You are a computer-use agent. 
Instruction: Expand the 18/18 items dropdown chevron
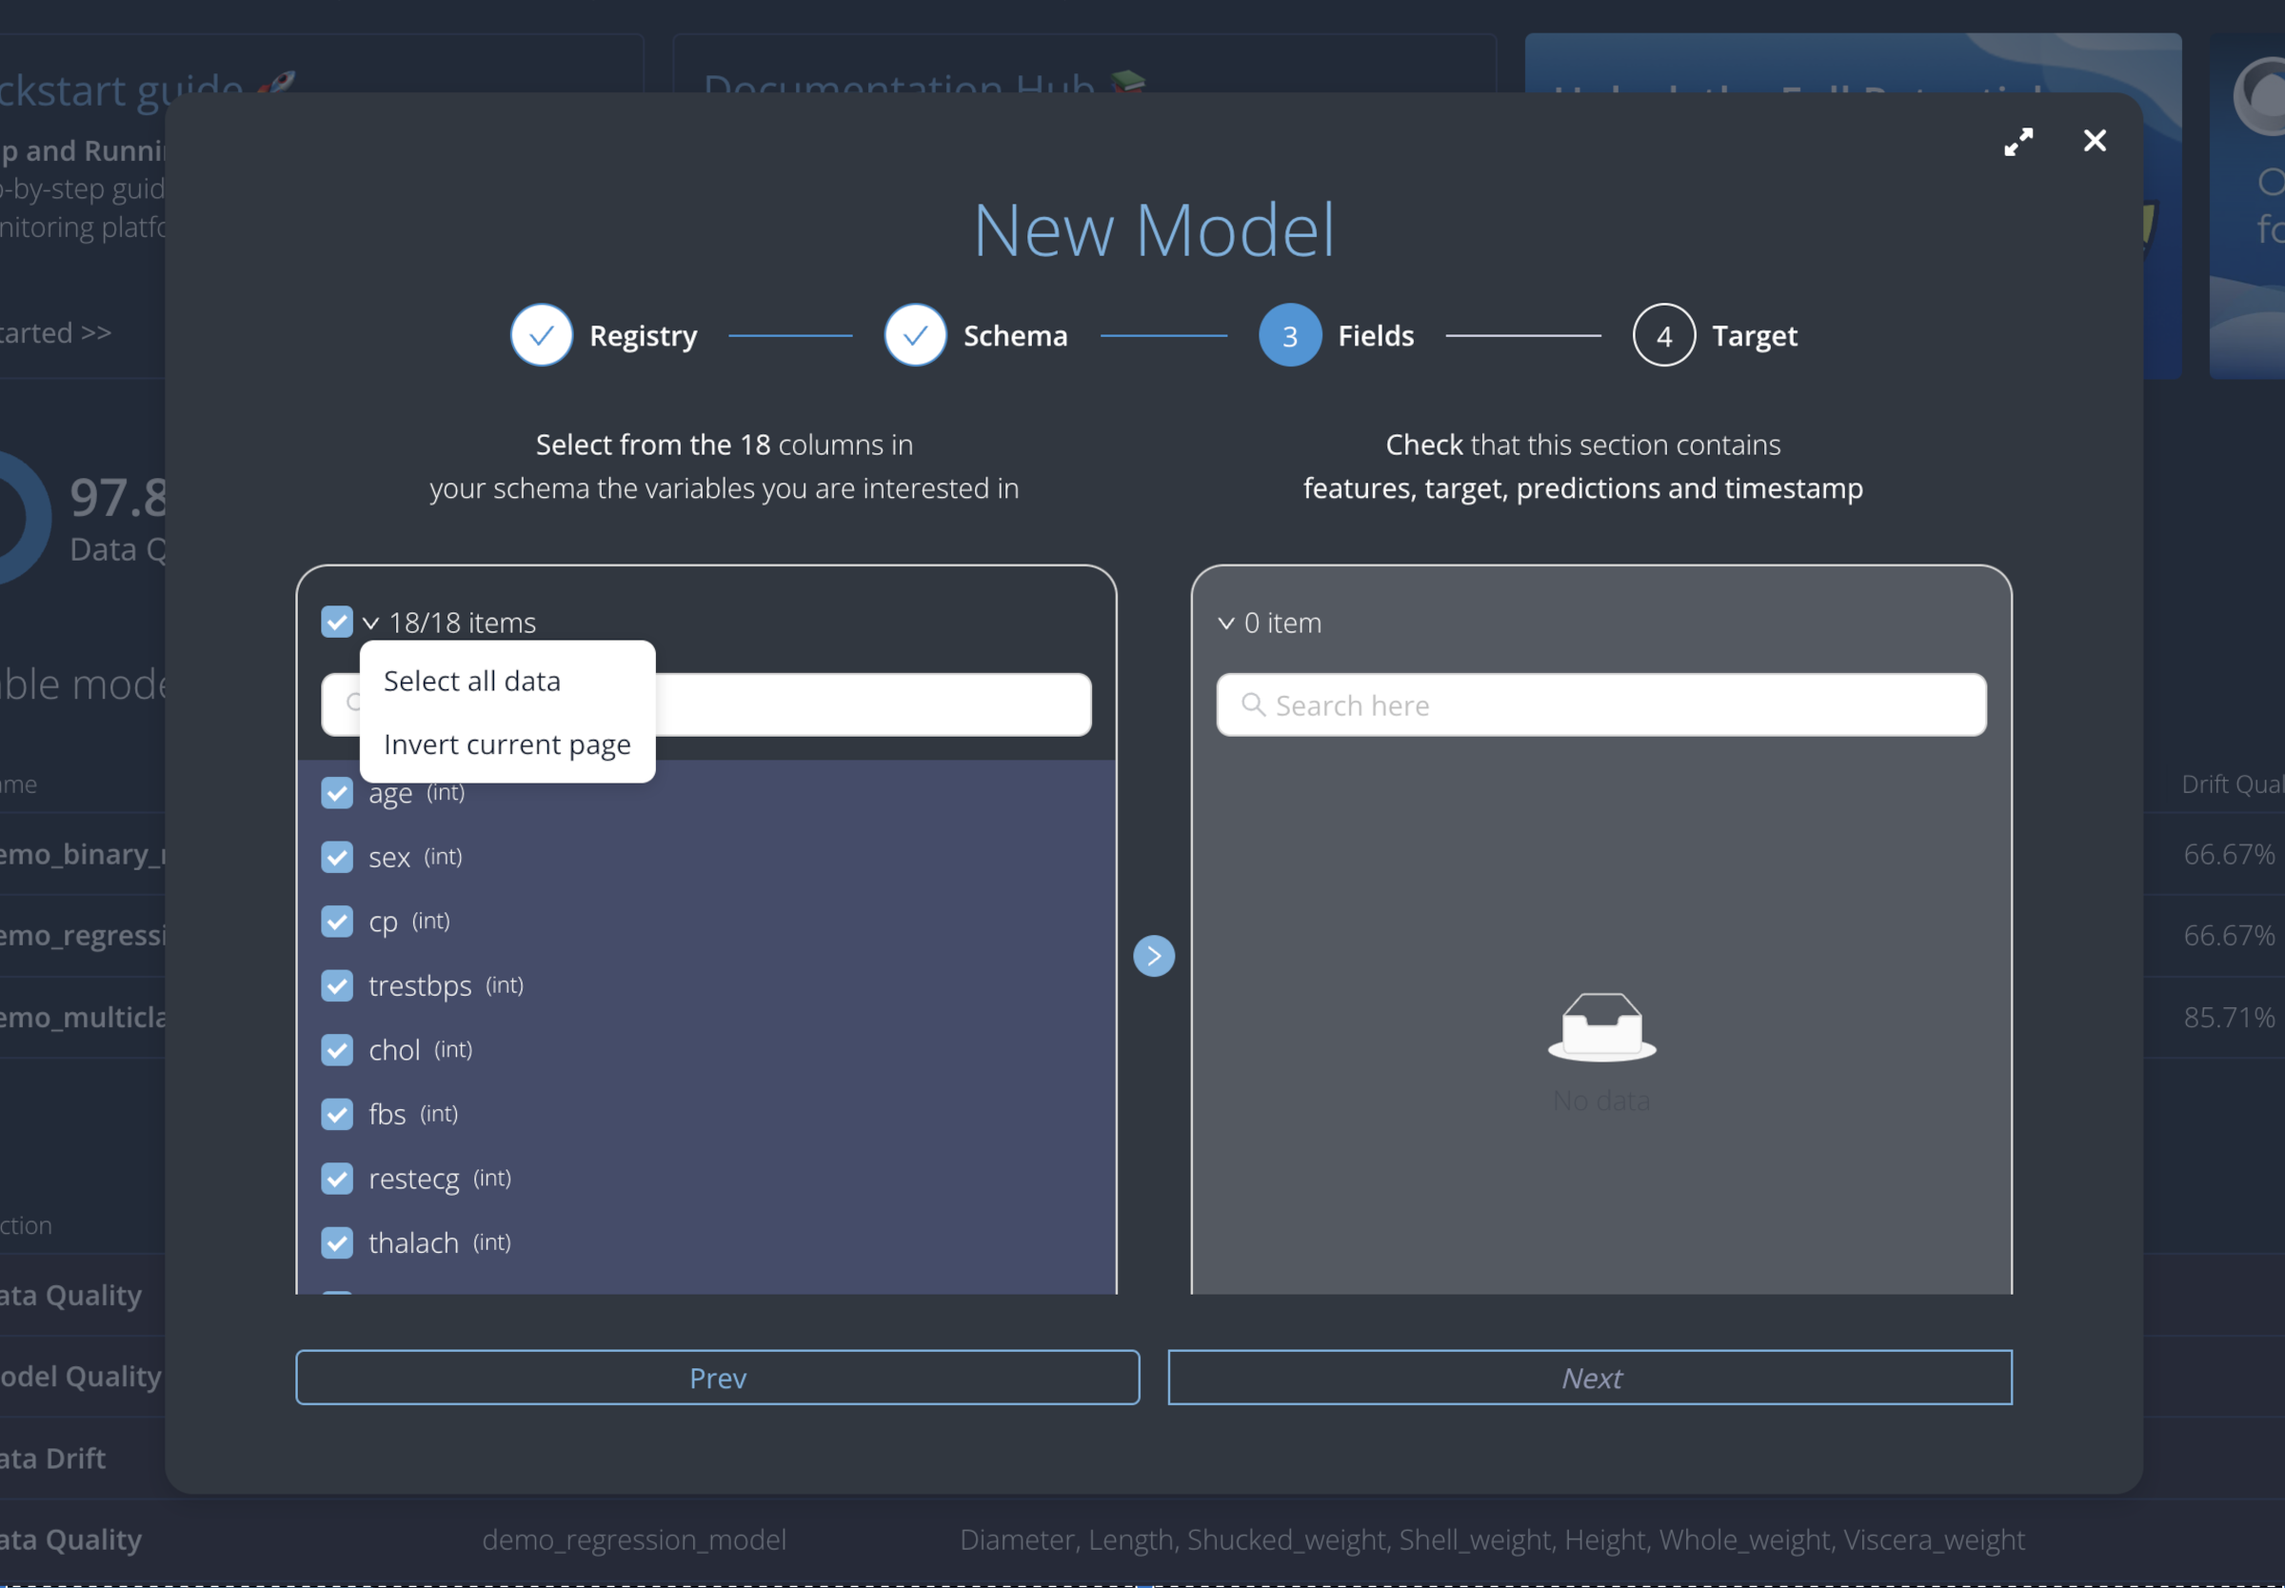point(371,622)
